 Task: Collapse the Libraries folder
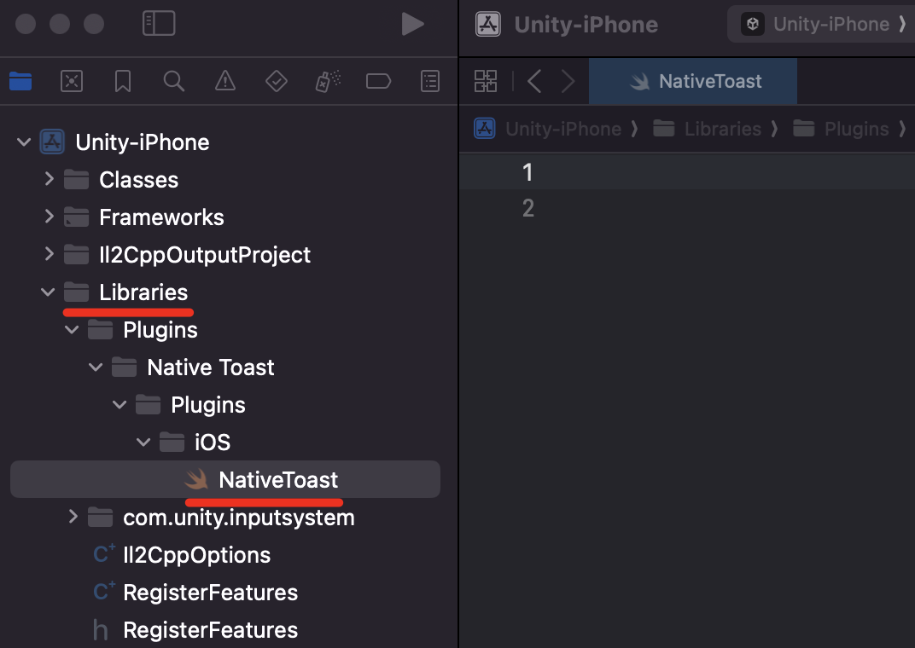[48, 292]
